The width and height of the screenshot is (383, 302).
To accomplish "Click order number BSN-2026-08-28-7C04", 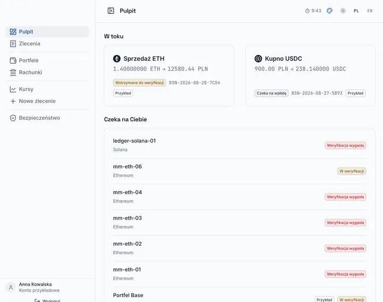I will pyautogui.click(x=195, y=83).
